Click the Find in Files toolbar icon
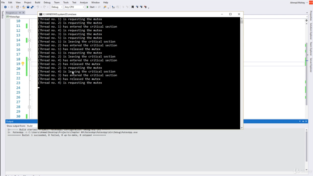 point(105,7)
